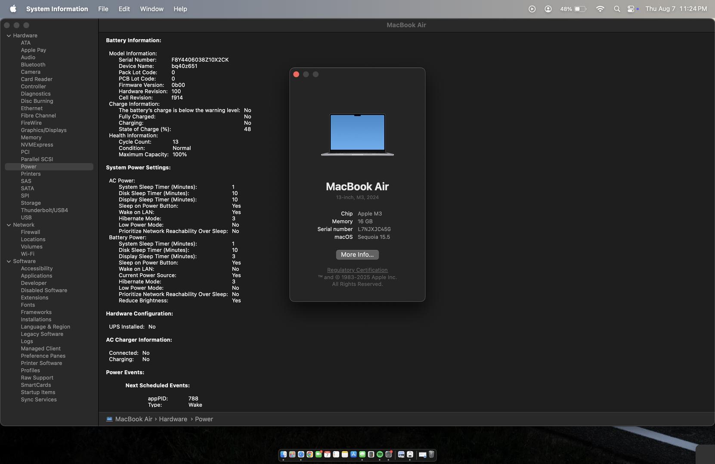Open the Notes app in Dock
The height and width of the screenshot is (464, 715).
(x=345, y=454)
